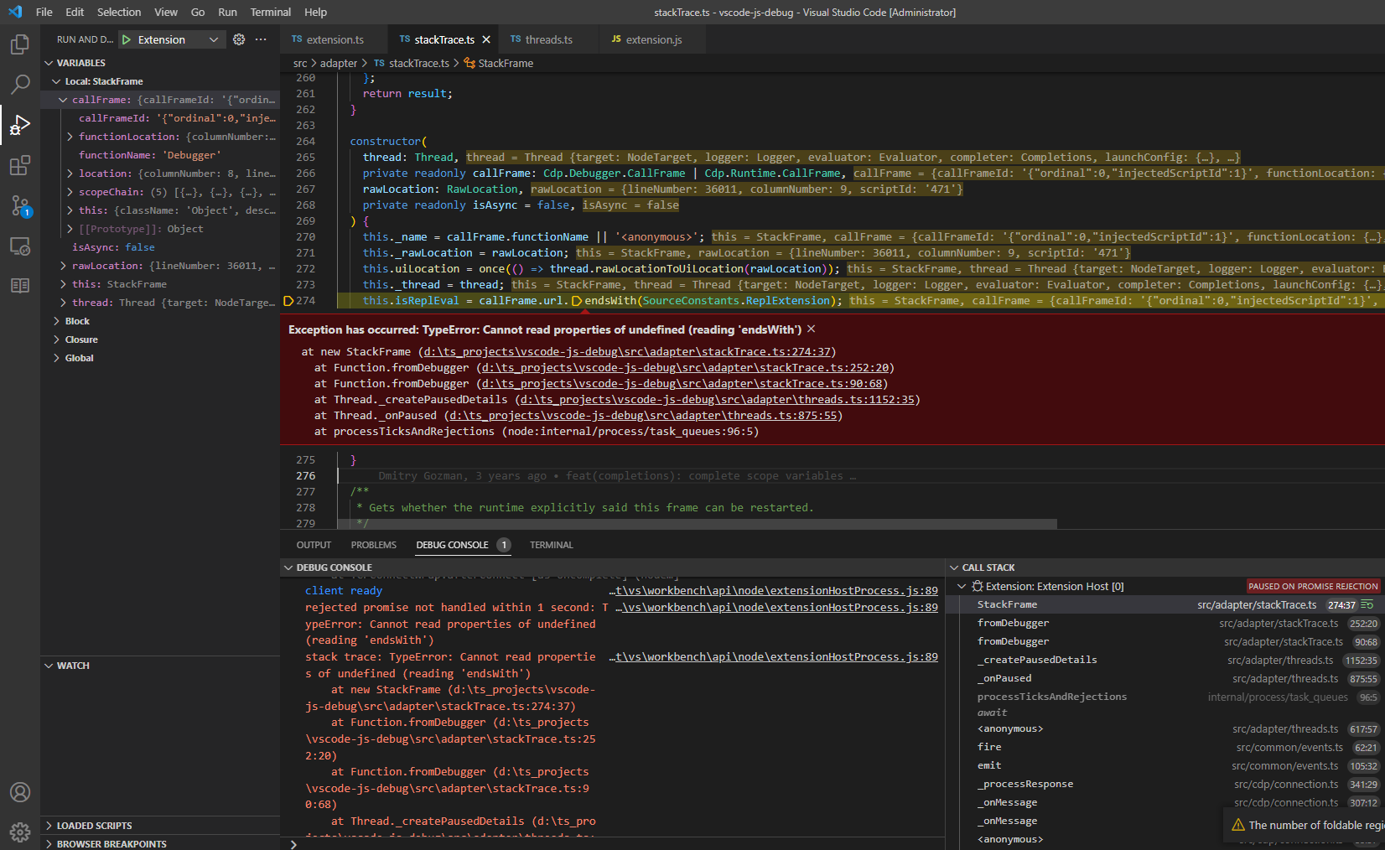This screenshot has width=1385, height=850.
Task: Open more debug actions via the ellipsis icon
Action: tap(260, 39)
